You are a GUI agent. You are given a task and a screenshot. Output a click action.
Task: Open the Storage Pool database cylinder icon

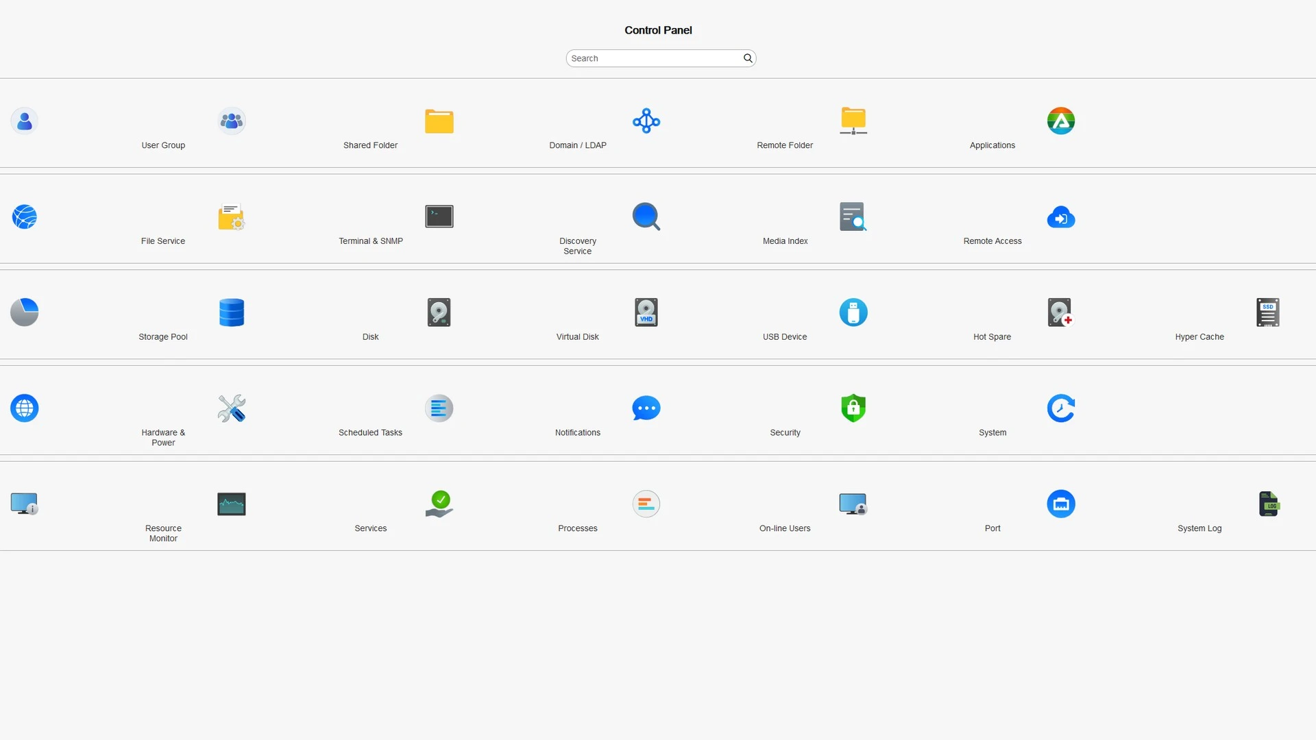[232, 312]
